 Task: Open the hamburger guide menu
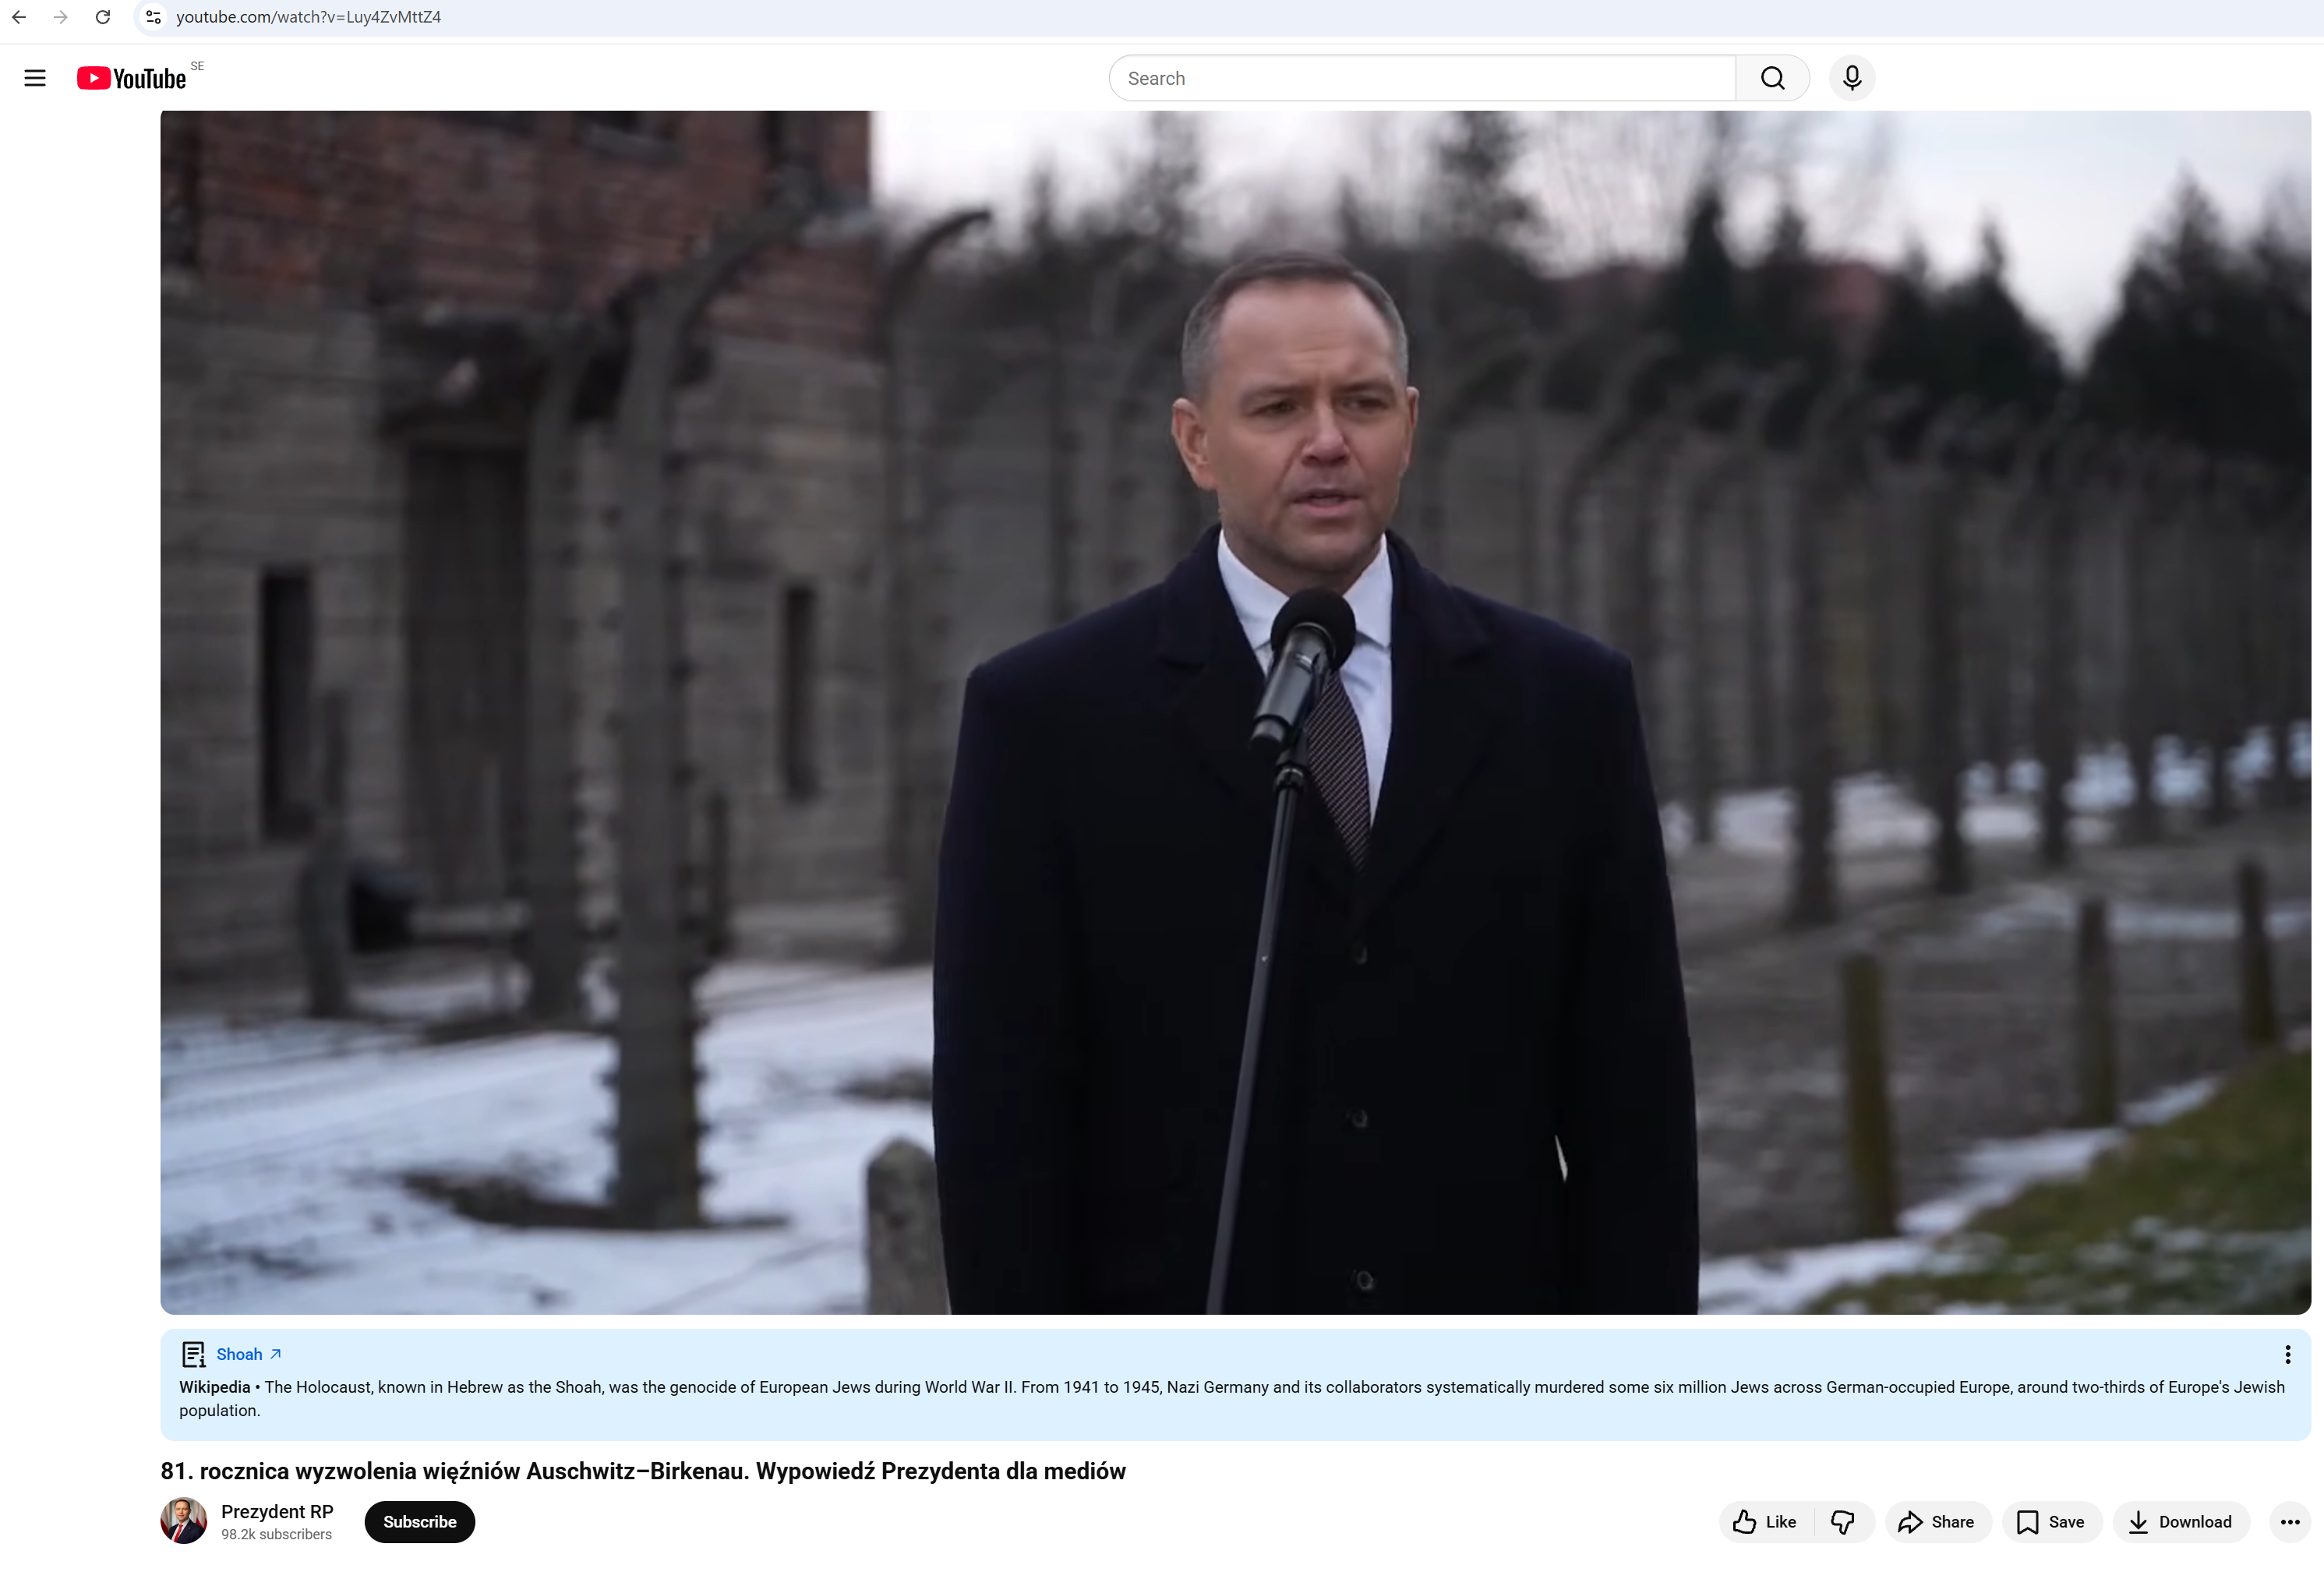tap(35, 78)
